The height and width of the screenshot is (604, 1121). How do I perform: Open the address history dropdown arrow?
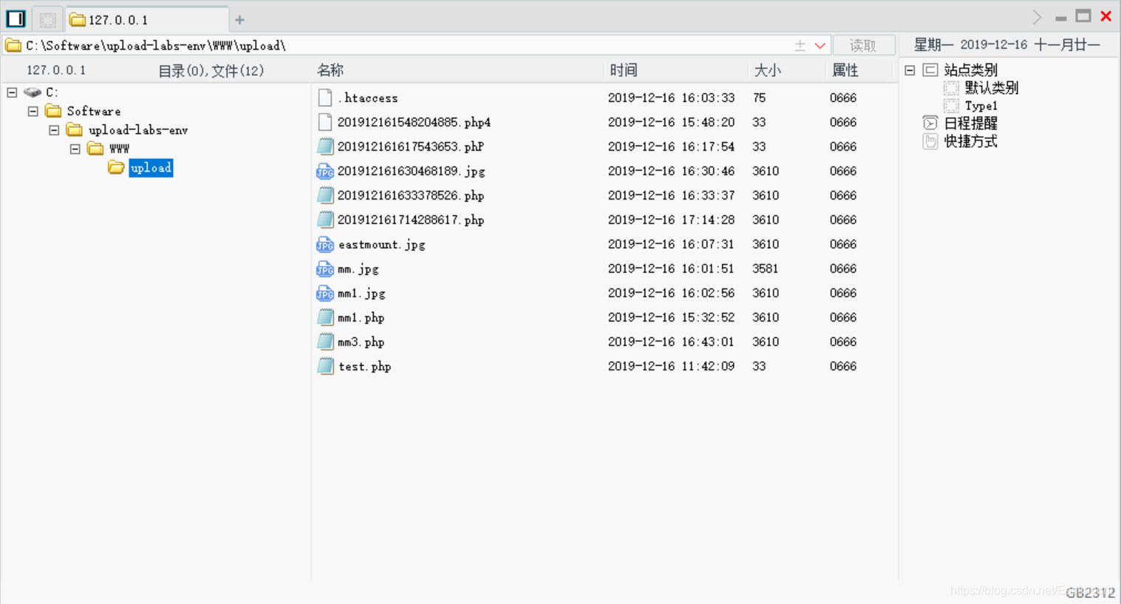[x=820, y=46]
